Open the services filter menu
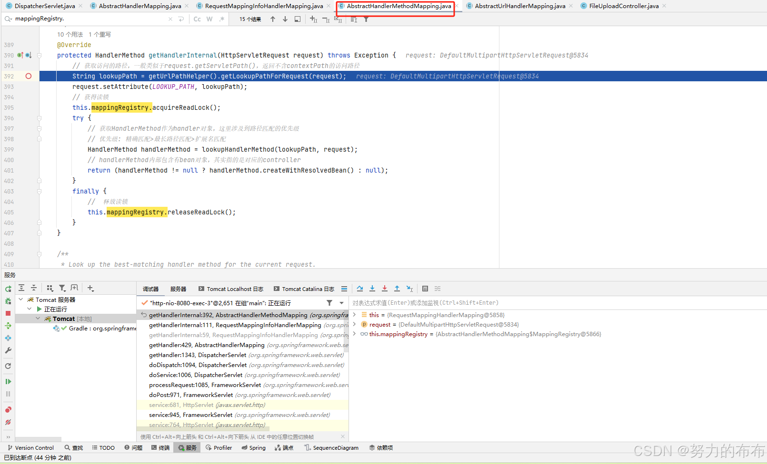 [62, 288]
